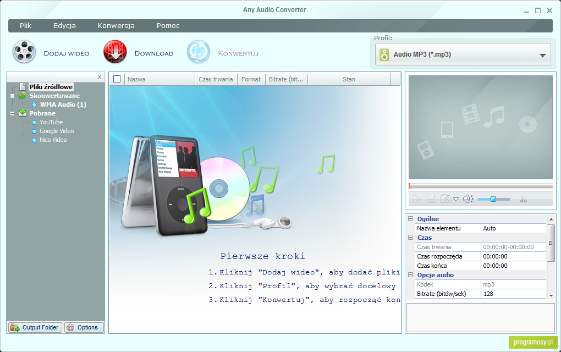Collapse the Pobrane tree node
This screenshot has height=352, width=561.
(12, 113)
